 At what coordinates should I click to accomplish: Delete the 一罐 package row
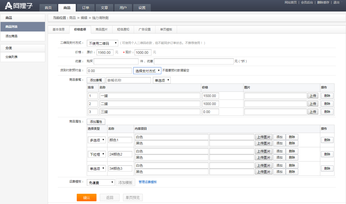327,96
